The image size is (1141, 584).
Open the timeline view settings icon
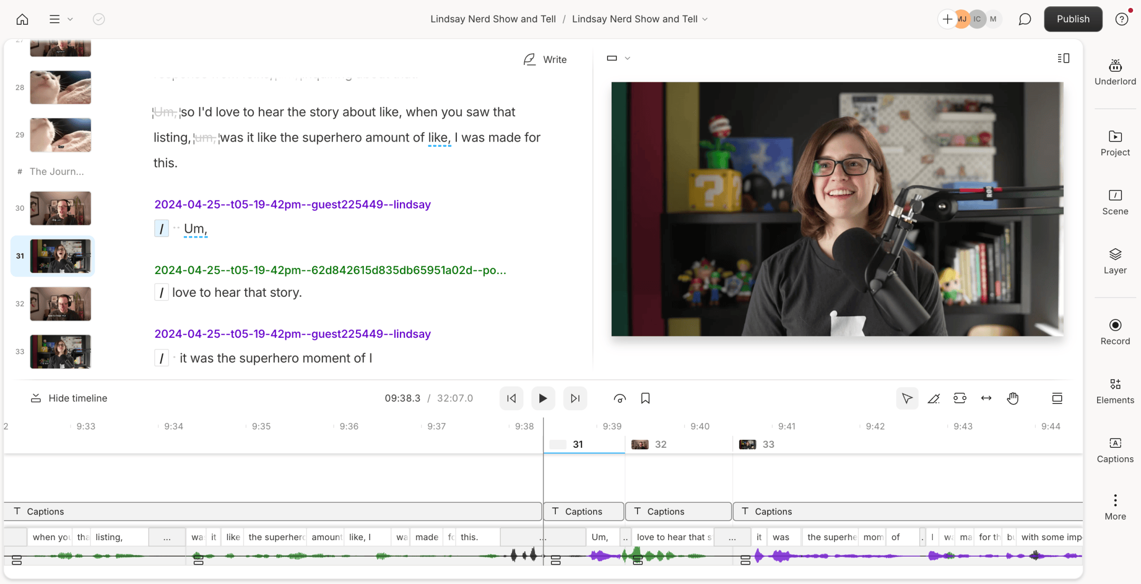point(1057,398)
